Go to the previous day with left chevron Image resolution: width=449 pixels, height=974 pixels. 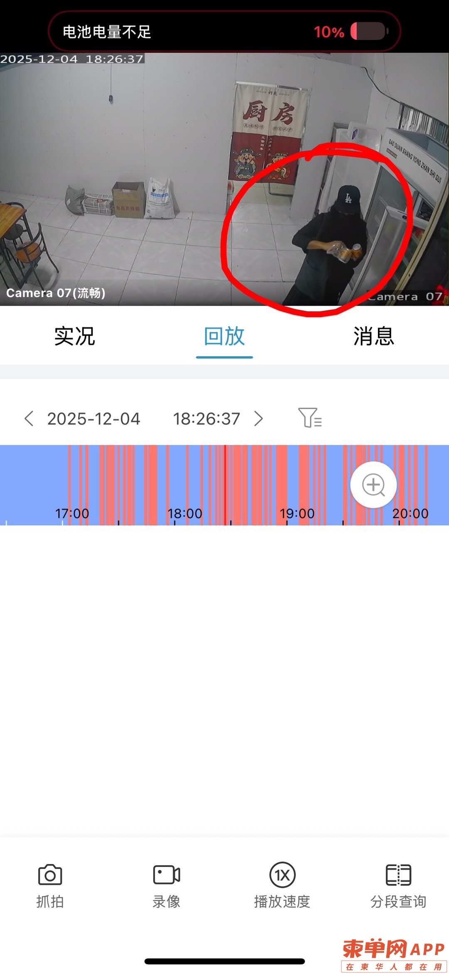(x=29, y=418)
